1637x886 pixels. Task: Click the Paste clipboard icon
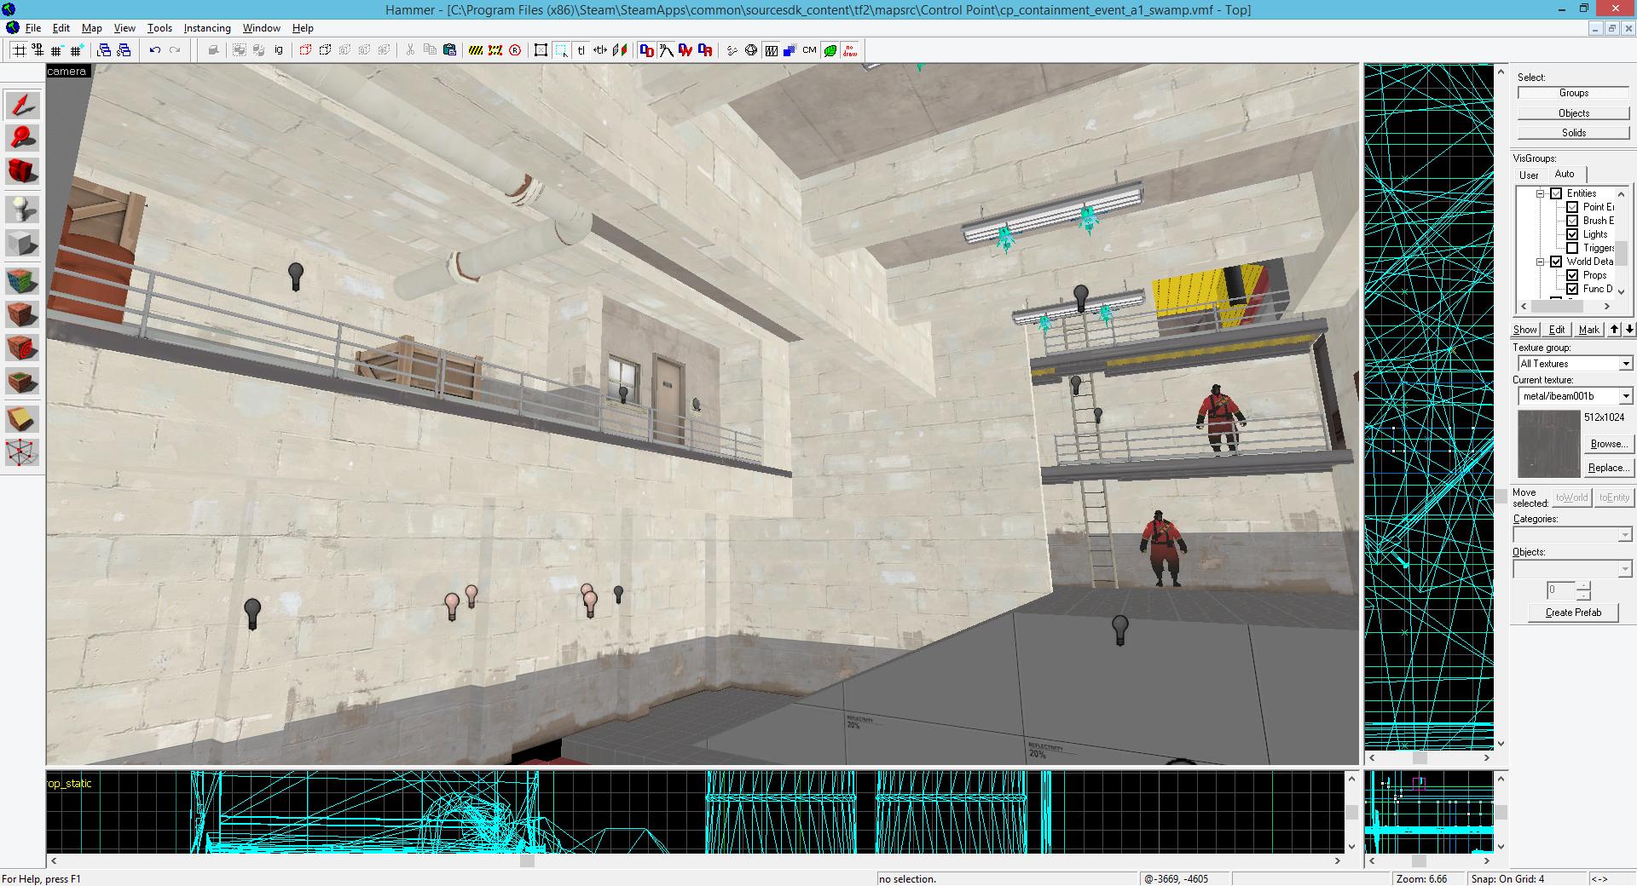pyautogui.click(x=449, y=50)
